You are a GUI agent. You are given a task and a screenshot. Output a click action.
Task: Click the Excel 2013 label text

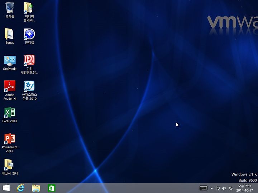point(10,121)
